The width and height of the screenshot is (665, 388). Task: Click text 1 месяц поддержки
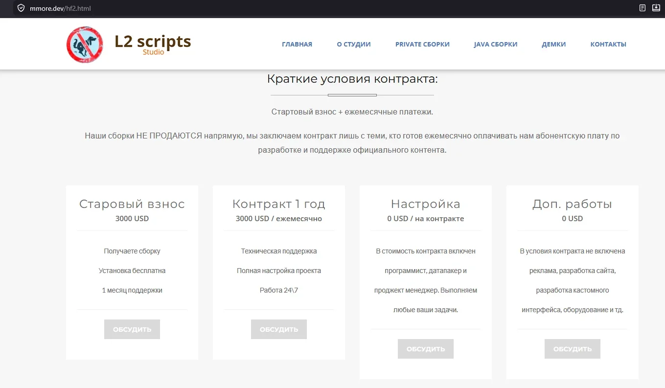(132, 290)
